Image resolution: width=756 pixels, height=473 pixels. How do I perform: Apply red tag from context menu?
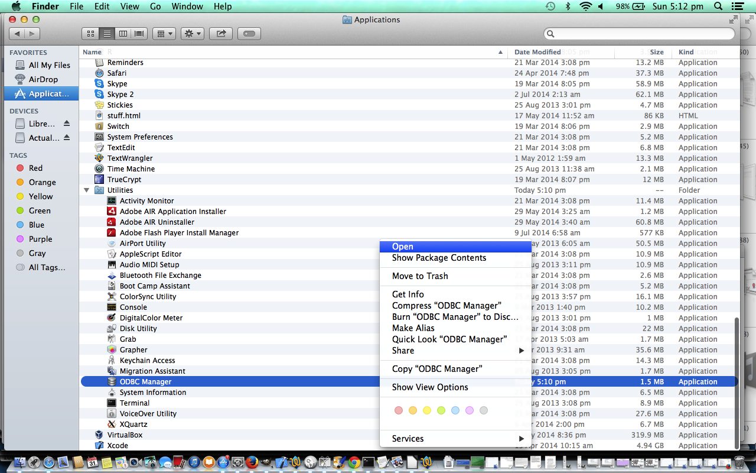(x=398, y=410)
